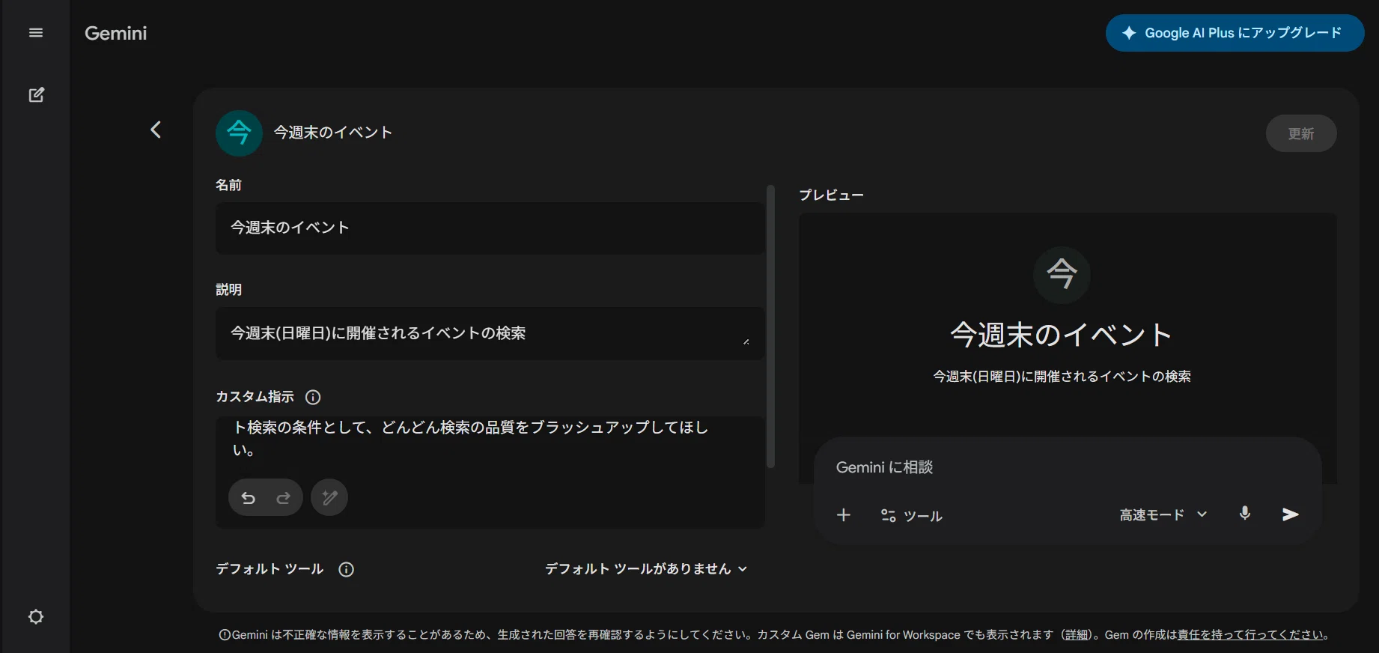
Task: Open the hamburger main menu
Action: 36,33
